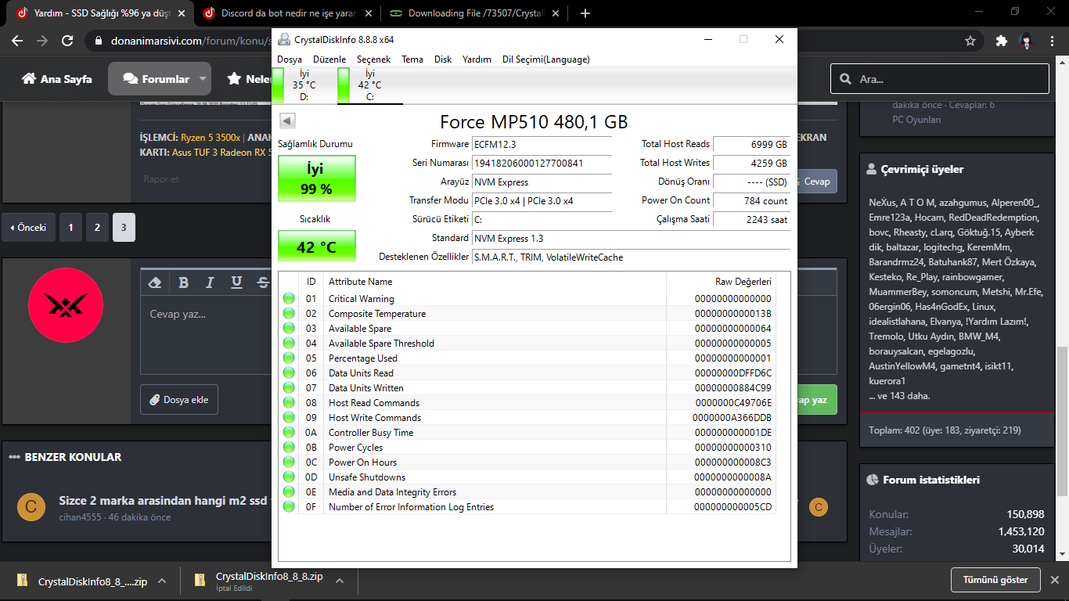Screen dimensions: 1069x601
Task: Open the Sizce 2 marka arasindan topic
Action: coord(164,501)
